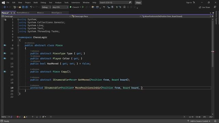This screenshot has height=123, width=219.
Task: Collapse the using directives block at line 1
Action: click(18, 19)
